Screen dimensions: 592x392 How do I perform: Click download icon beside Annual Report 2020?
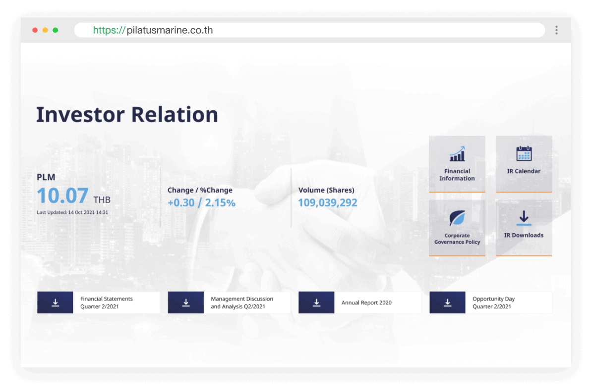(316, 302)
